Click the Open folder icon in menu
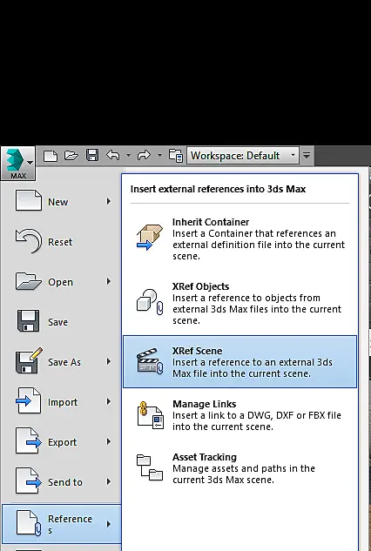 coord(29,281)
